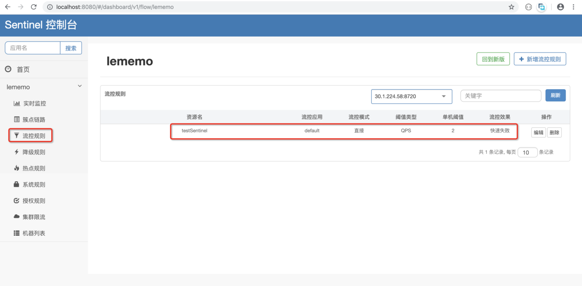The height and width of the screenshot is (286, 582).
Task: Click the bar chart icon for 实时监控
Action: pos(17,103)
